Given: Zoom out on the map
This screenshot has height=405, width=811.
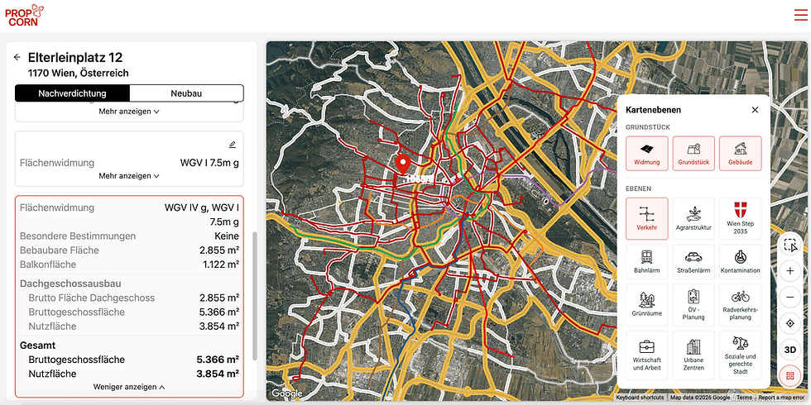Looking at the screenshot, I should (789, 297).
